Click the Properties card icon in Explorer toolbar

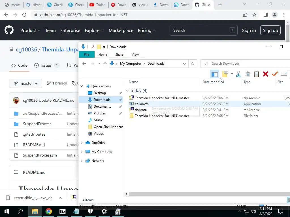tap(283, 74)
